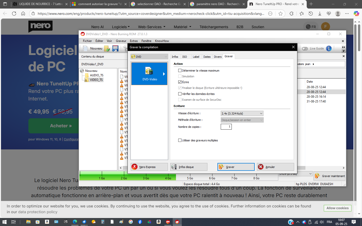Open the orange F user account avatar
The height and width of the screenshot is (226, 362).
tap(326, 26)
